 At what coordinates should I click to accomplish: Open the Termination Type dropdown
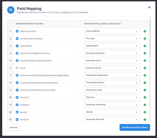[112, 90]
